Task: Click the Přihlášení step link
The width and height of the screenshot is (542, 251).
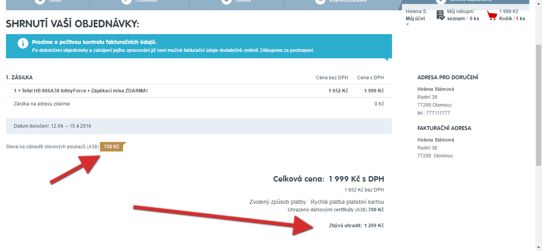Action: [146, 1]
